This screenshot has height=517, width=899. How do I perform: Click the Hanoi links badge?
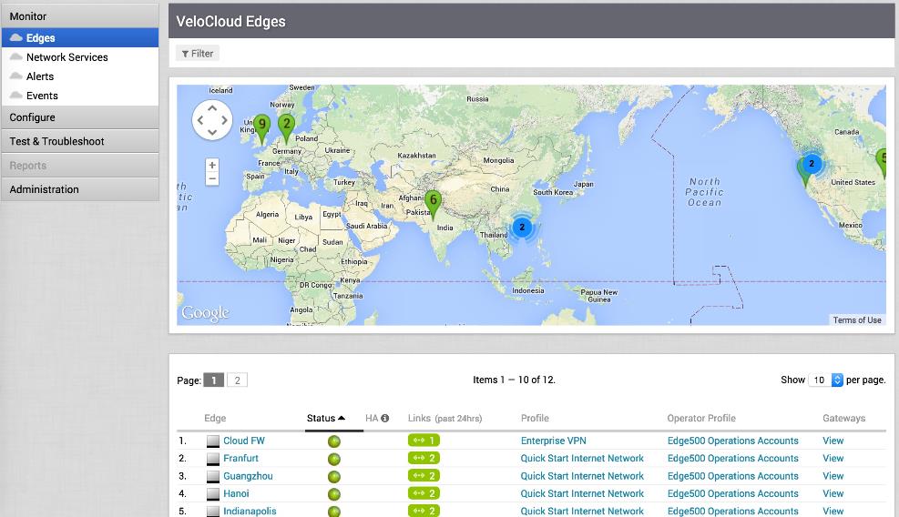[x=424, y=493]
